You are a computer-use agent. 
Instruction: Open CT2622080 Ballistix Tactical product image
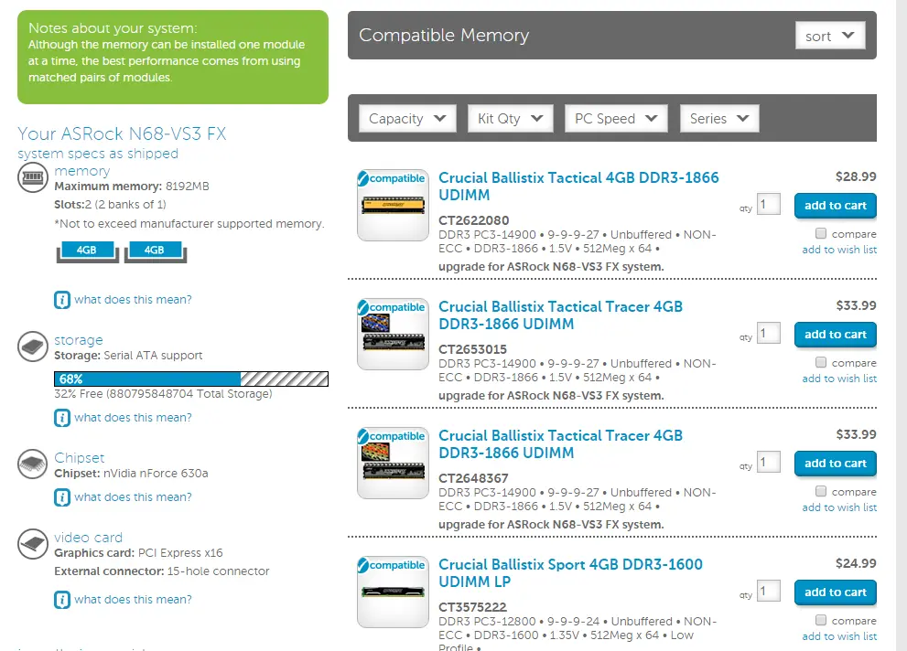pos(393,205)
